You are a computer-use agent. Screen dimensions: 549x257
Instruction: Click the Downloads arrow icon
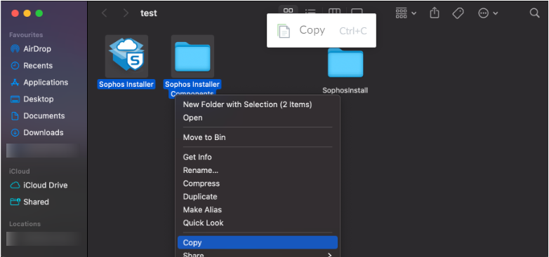(15, 132)
